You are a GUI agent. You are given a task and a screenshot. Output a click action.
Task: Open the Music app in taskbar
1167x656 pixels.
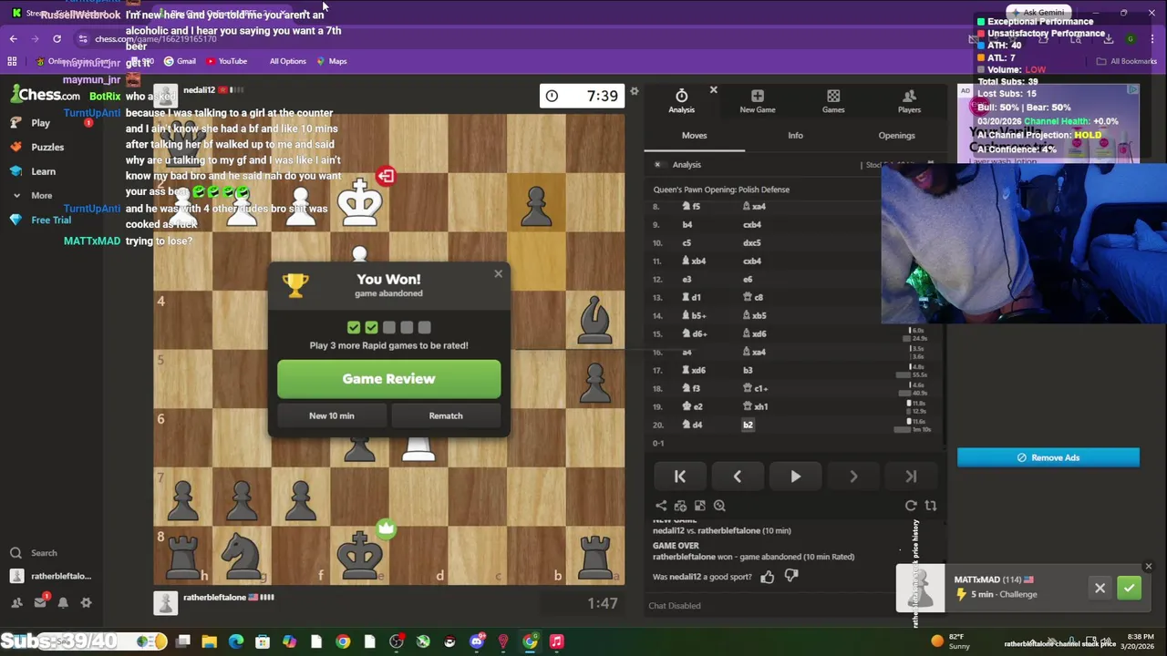[556, 641]
